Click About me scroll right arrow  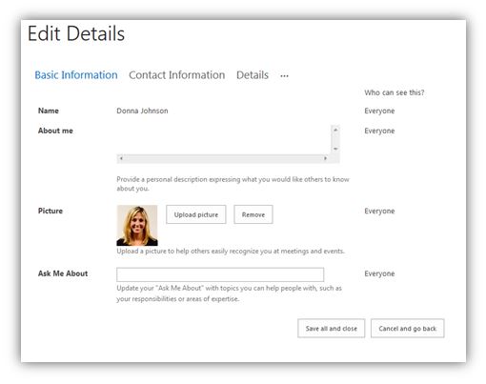point(325,158)
